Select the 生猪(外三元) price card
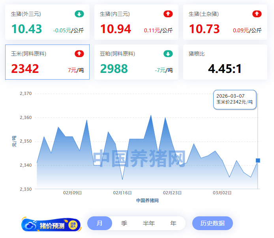This screenshot has height=238, width=274. point(47,22)
